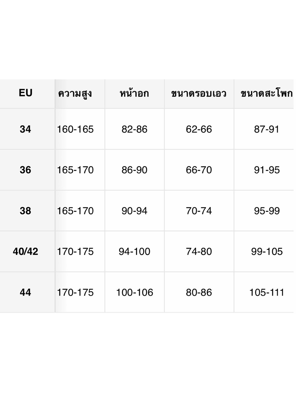This screenshot has height=394, width=296.
Task: Select the 82-86 chest cell
Action: click(134, 129)
